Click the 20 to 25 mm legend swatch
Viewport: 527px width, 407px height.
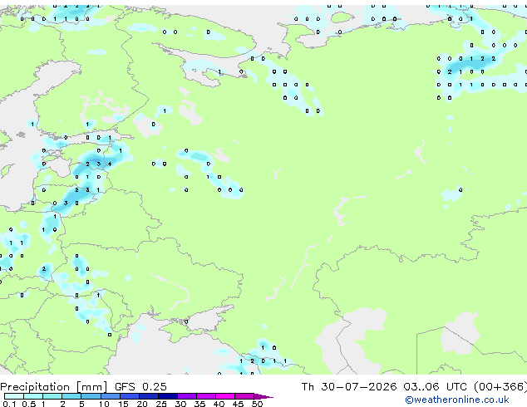[x=149, y=396]
